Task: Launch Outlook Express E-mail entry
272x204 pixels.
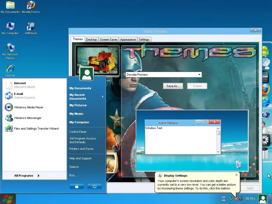Action: 34,96
